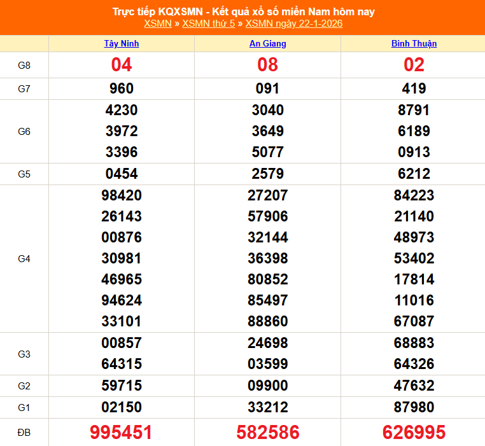
Task: Select the G2 number 59715
Action: click(x=122, y=386)
